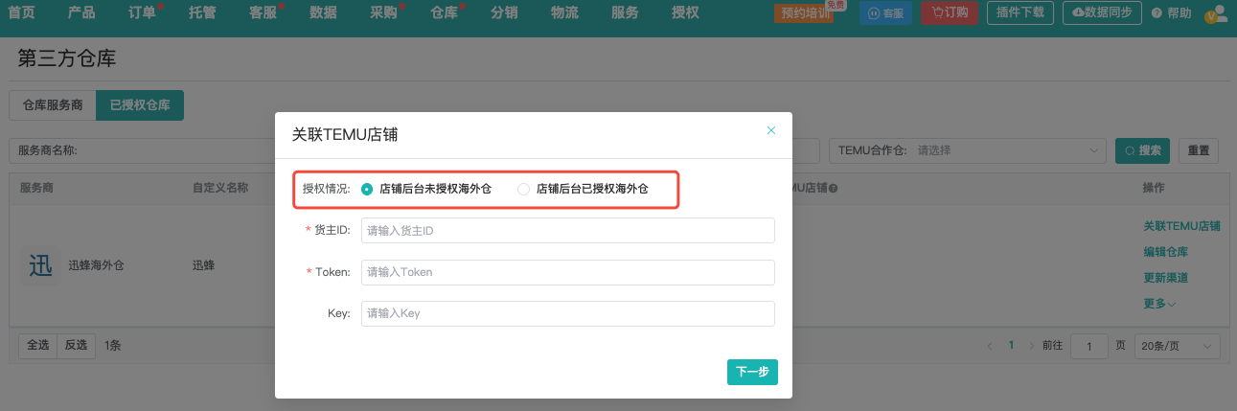The image size is (1237, 411).
Task: Click the 服务商 column header
Action: 36,188
